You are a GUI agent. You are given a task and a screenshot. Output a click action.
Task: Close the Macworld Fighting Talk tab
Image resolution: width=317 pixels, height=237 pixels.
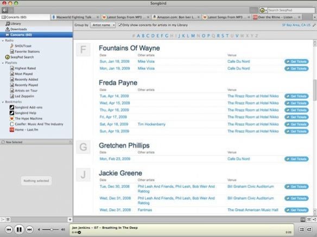(98, 17)
